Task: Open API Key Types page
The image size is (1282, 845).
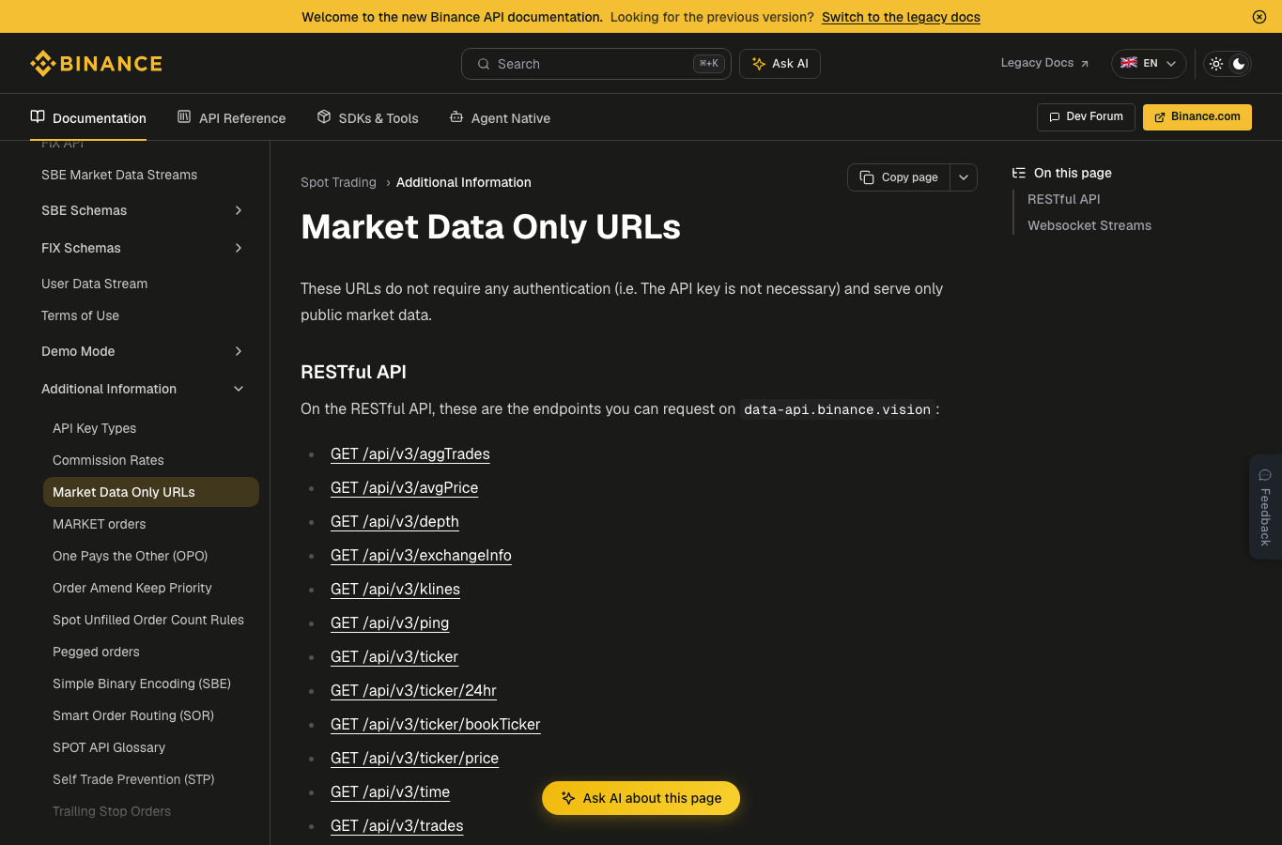Action: point(94,428)
